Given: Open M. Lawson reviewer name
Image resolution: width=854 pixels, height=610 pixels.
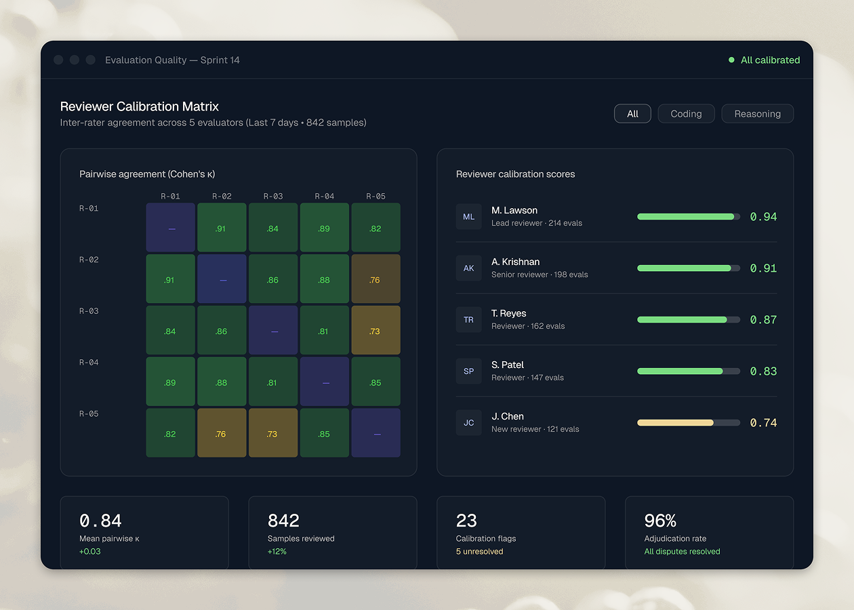Looking at the screenshot, I should (514, 210).
